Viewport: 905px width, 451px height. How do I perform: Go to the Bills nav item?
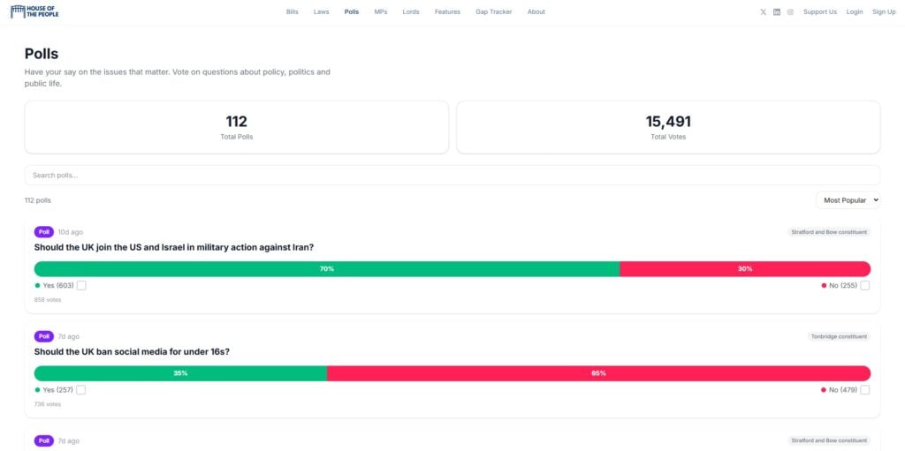pos(293,12)
